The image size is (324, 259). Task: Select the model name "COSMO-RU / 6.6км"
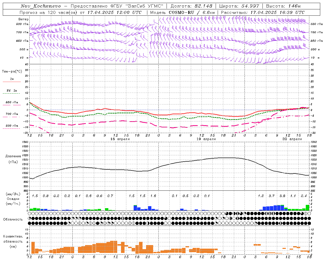(x=192, y=12)
